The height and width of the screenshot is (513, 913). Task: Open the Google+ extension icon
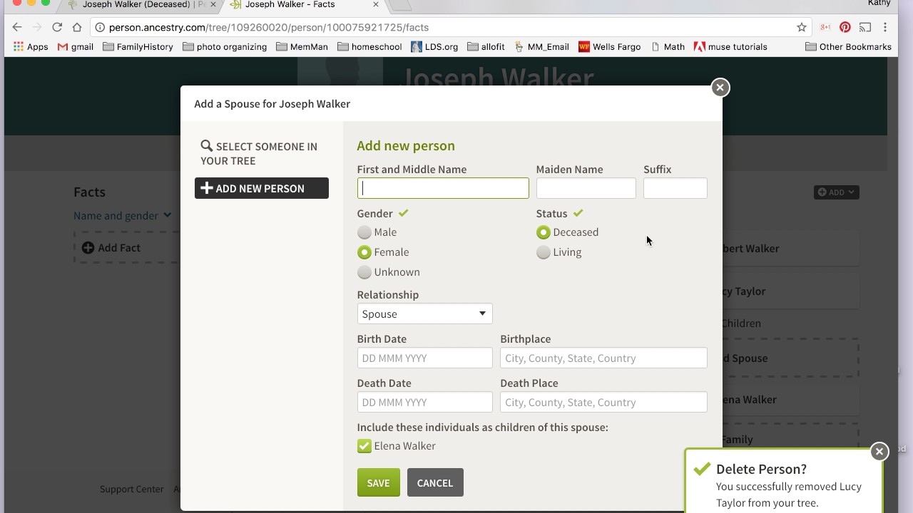(825, 27)
